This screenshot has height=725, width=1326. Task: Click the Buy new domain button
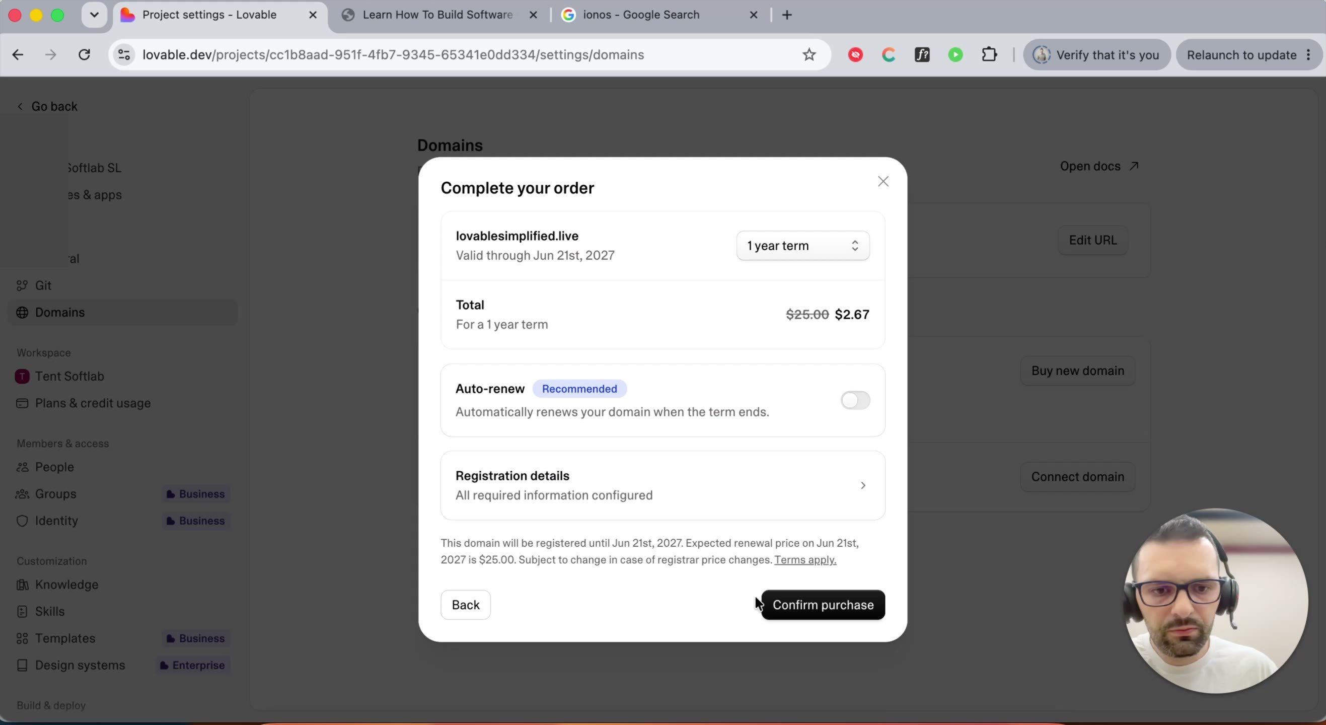point(1077,371)
